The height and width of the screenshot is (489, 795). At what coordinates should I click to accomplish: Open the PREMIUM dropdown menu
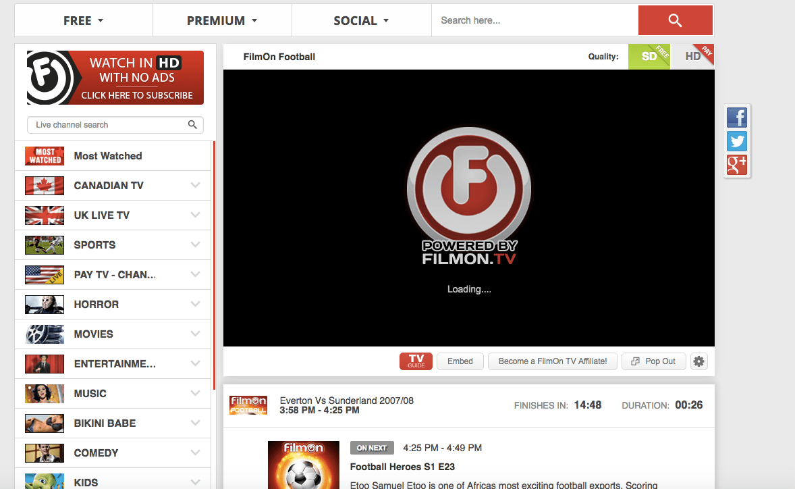[222, 21]
